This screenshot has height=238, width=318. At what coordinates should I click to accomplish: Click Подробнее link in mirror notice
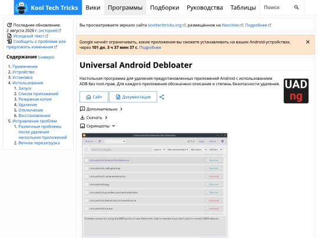point(258,25)
